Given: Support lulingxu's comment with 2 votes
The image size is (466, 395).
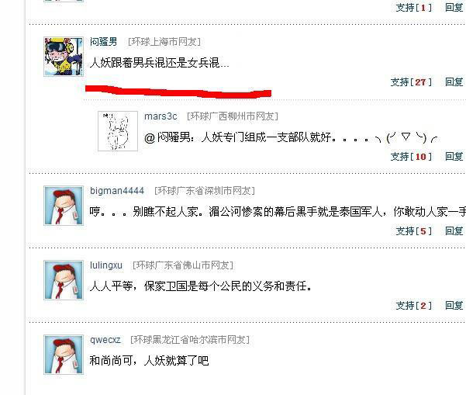Looking at the screenshot, I should point(414,306).
